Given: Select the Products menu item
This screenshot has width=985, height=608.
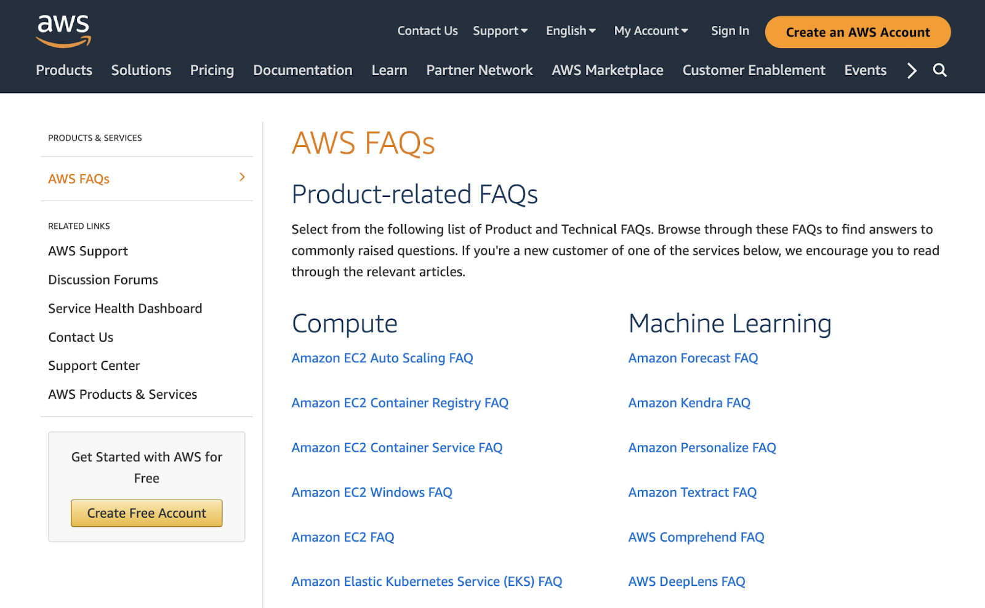Looking at the screenshot, I should click(63, 70).
